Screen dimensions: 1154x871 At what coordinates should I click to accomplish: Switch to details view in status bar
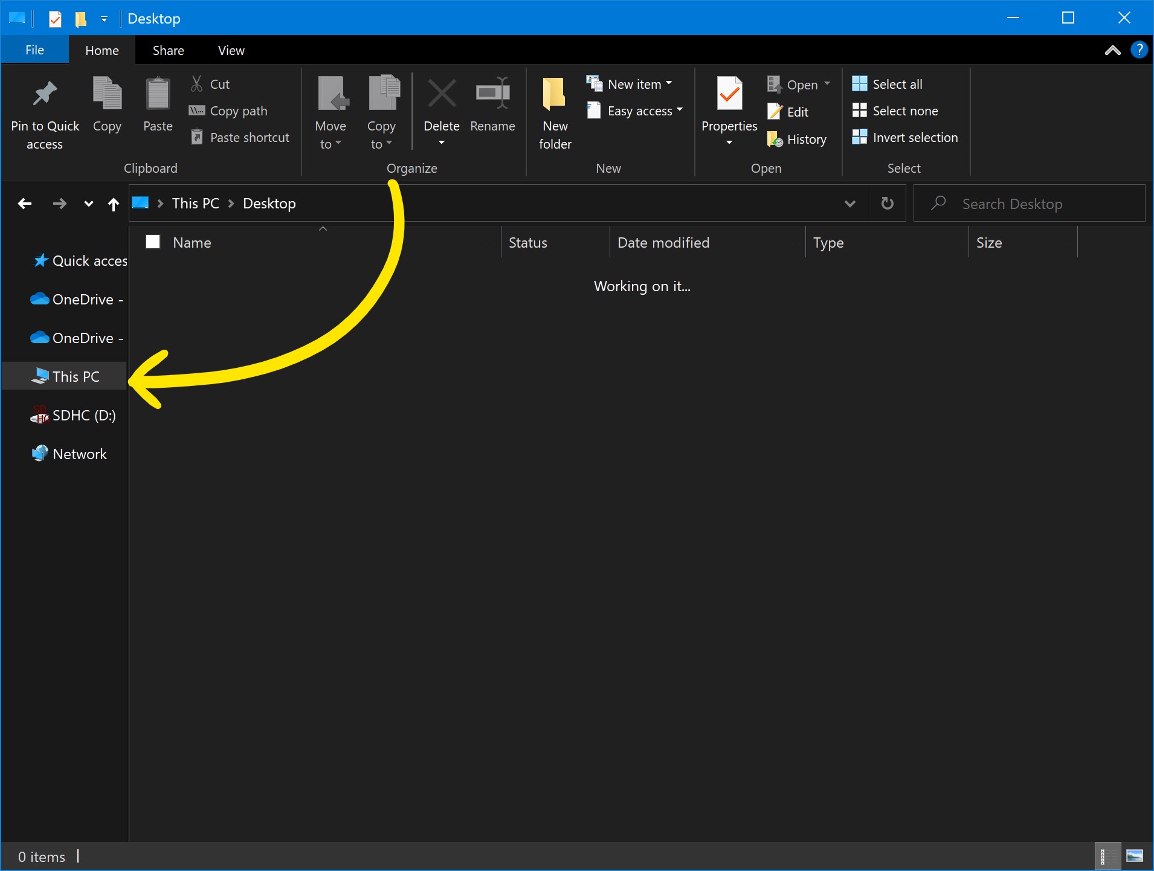(1107, 856)
